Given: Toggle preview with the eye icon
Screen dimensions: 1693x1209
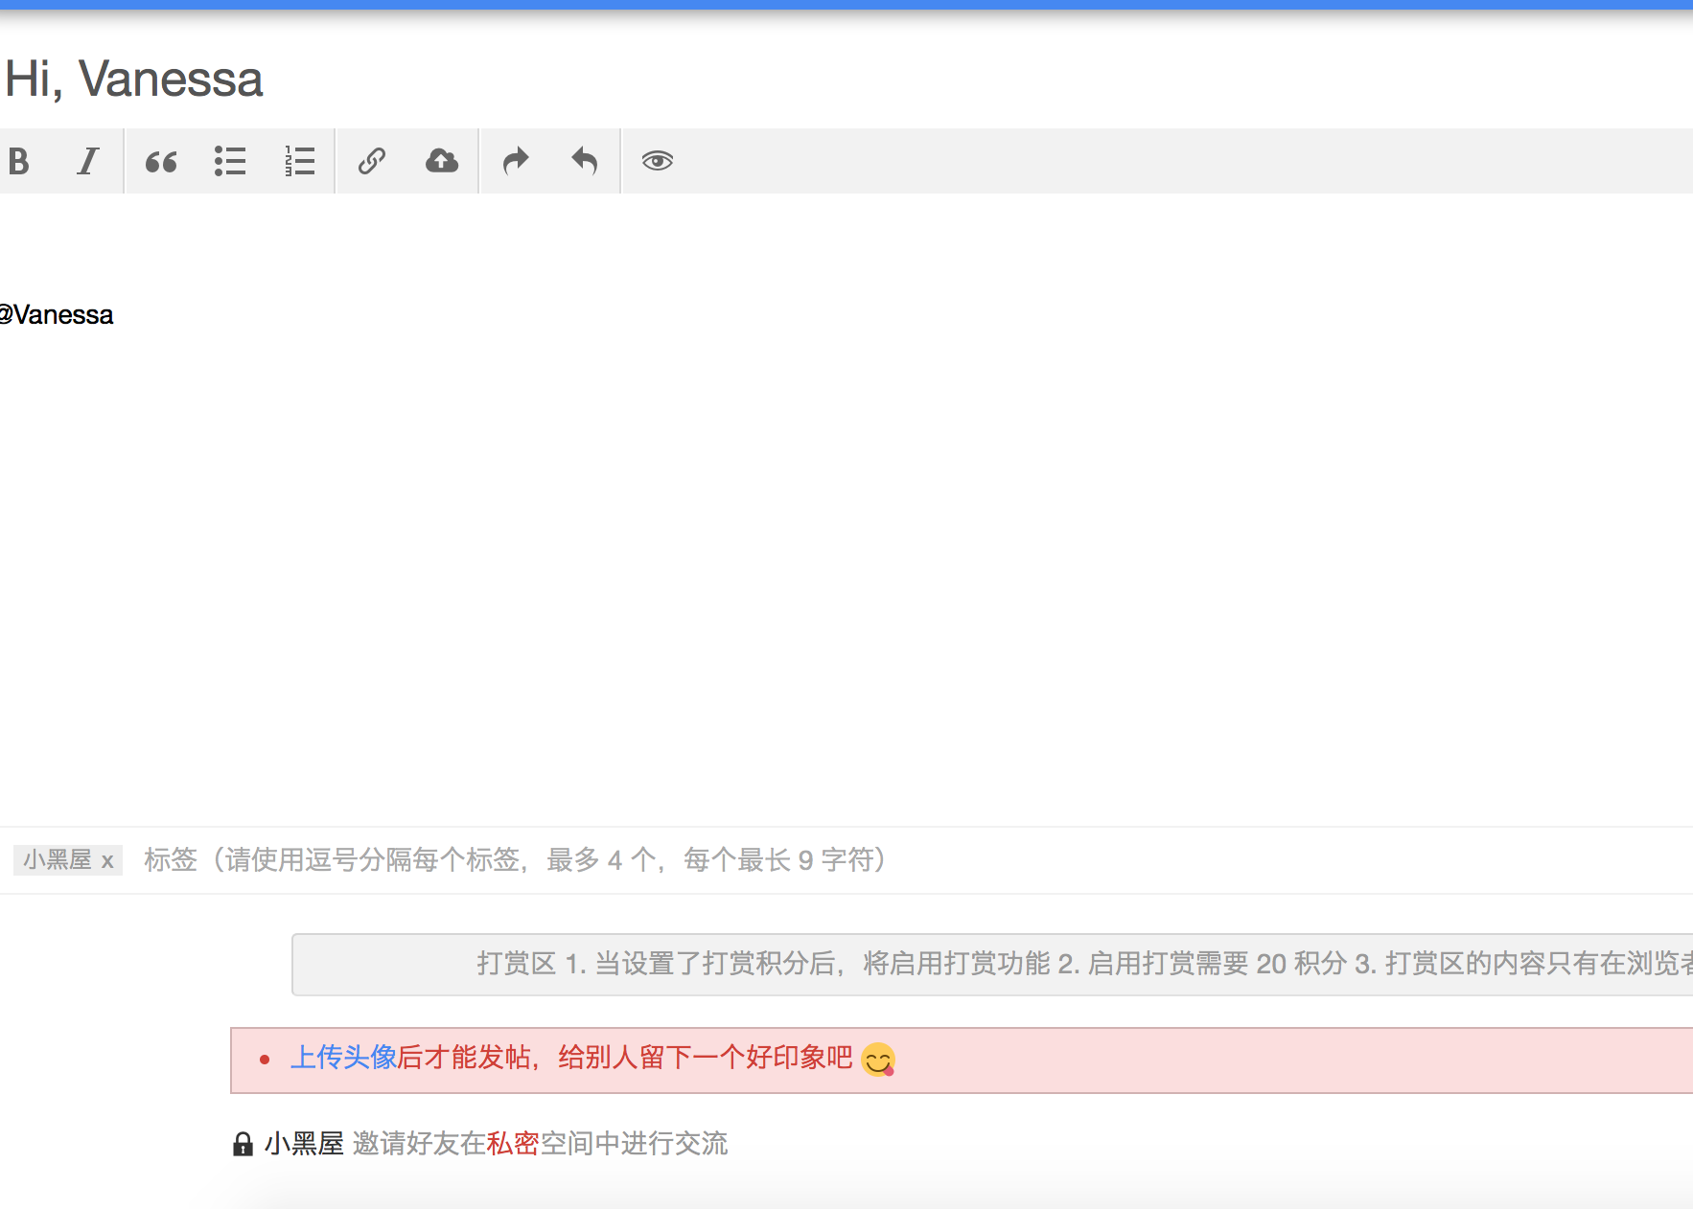Looking at the screenshot, I should [658, 161].
